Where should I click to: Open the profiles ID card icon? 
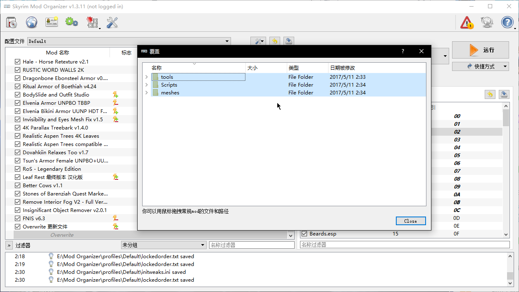tap(52, 22)
